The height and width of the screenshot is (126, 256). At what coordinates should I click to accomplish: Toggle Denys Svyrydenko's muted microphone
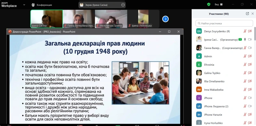(245, 31)
